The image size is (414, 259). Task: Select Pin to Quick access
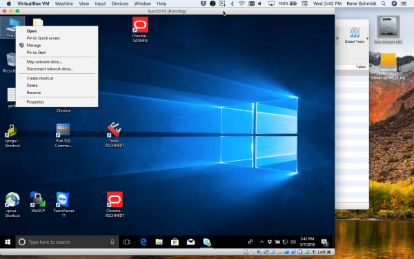43,38
